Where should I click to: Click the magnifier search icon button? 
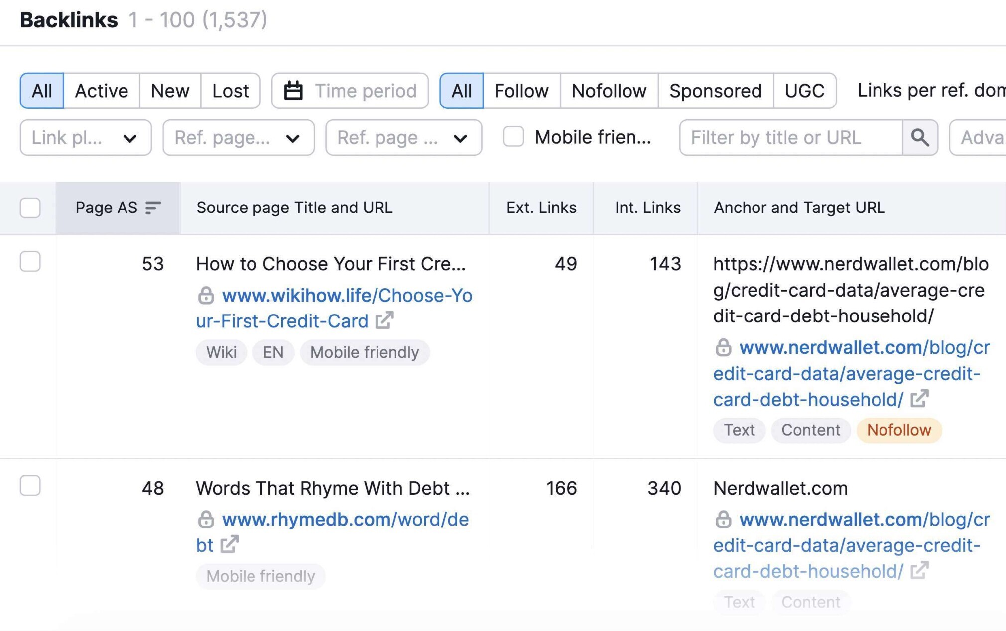click(x=920, y=138)
